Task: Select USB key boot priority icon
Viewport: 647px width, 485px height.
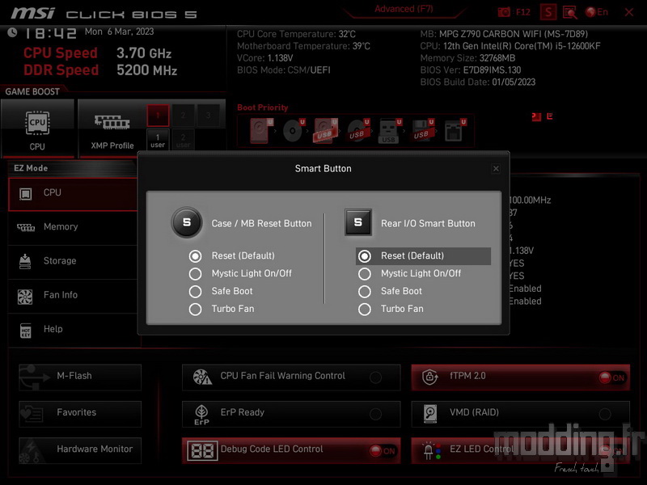Action: click(390, 131)
